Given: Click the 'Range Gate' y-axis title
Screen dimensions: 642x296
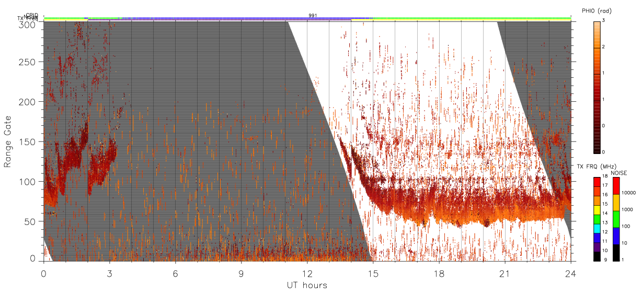Looking at the screenshot, I should (x=8, y=141).
